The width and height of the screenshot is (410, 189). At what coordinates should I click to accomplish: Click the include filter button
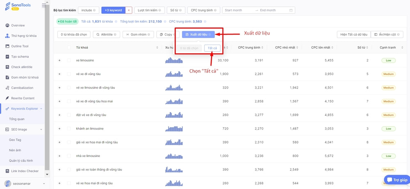tap(89, 10)
